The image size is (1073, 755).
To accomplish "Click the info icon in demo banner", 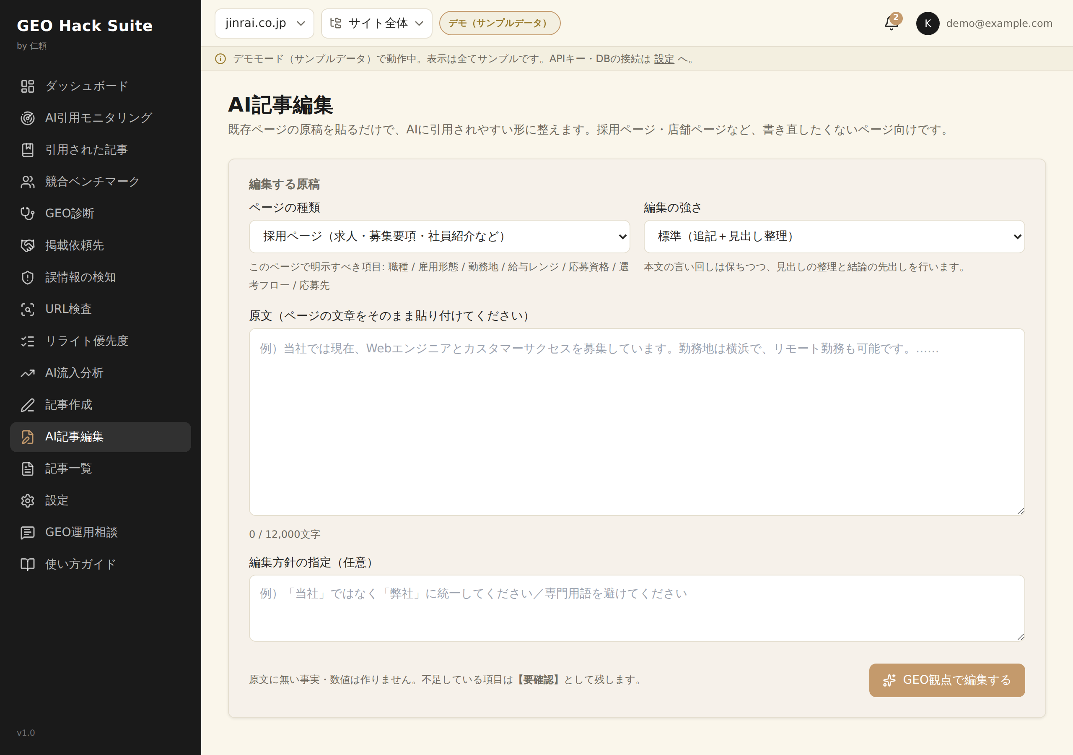I will pyautogui.click(x=220, y=59).
